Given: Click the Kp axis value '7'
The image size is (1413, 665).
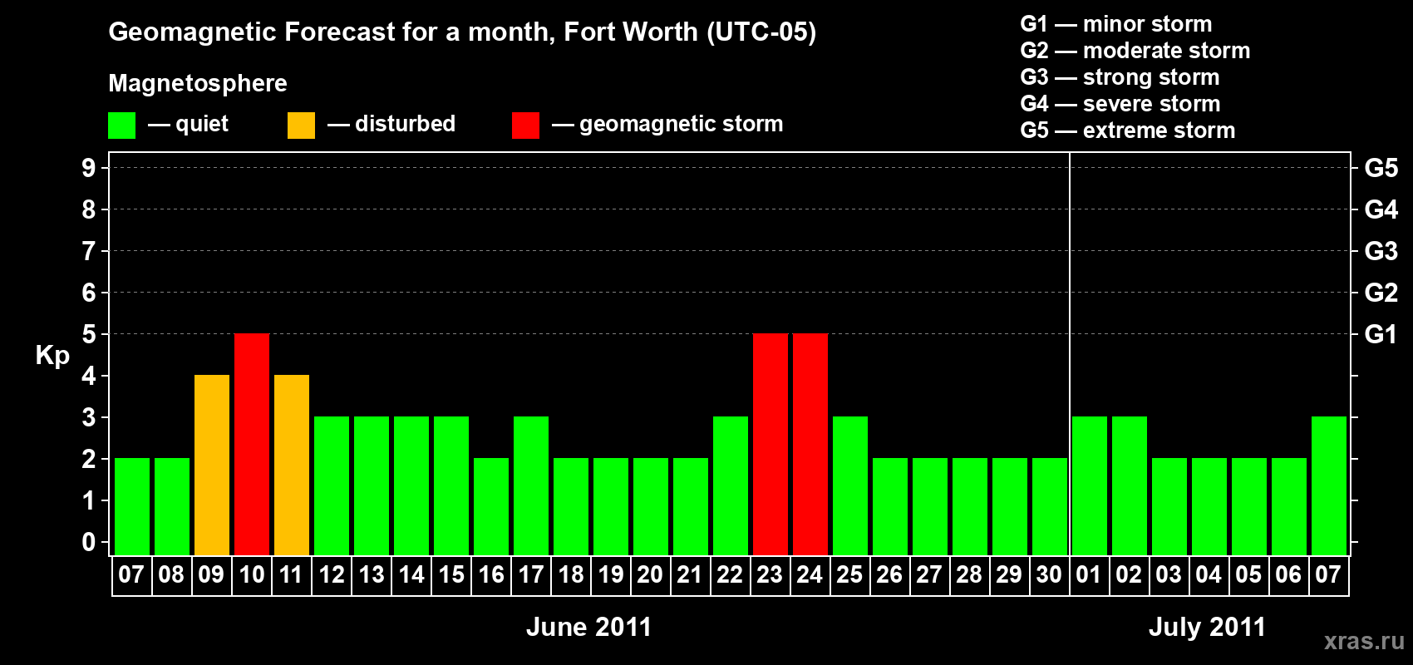Looking at the screenshot, I should pyautogui.click(x=89, y=251).
